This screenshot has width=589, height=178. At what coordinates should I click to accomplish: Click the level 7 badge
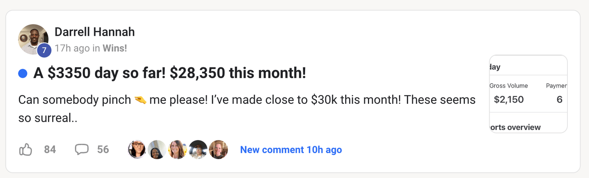point(44,50)
